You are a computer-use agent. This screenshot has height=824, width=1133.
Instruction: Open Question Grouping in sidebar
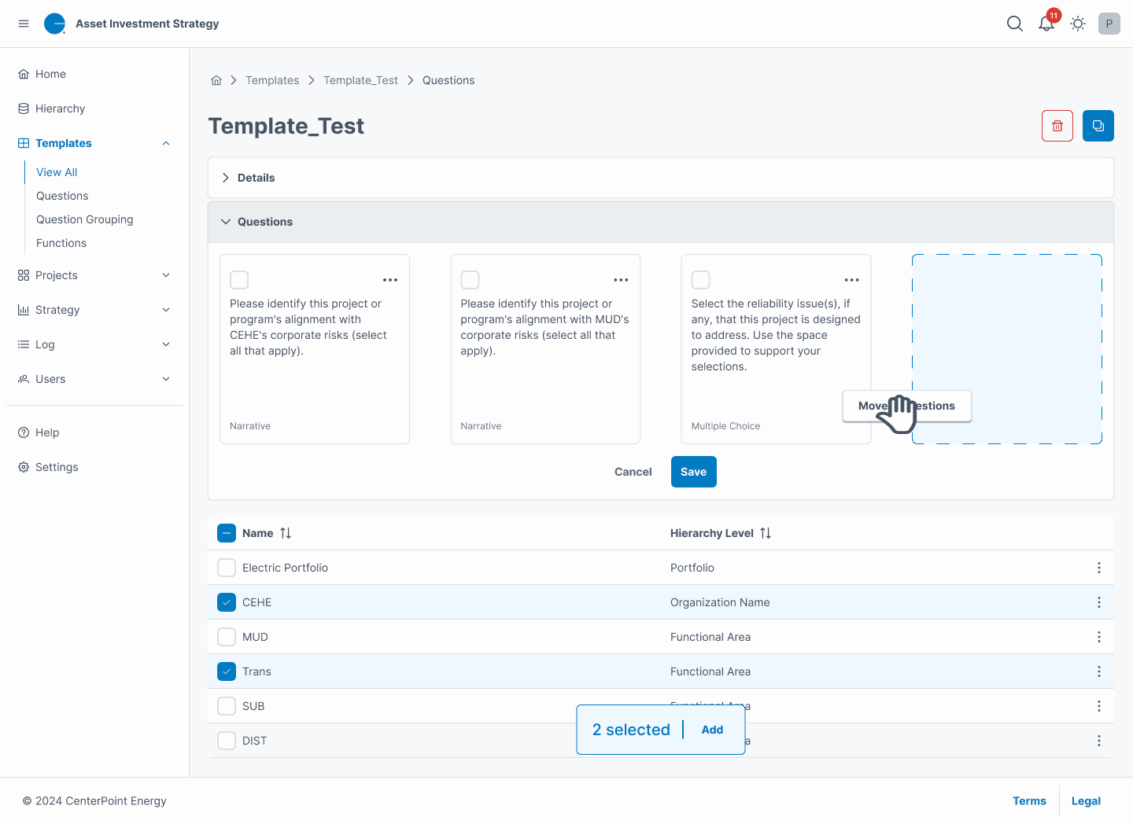(x=84, y=219)
